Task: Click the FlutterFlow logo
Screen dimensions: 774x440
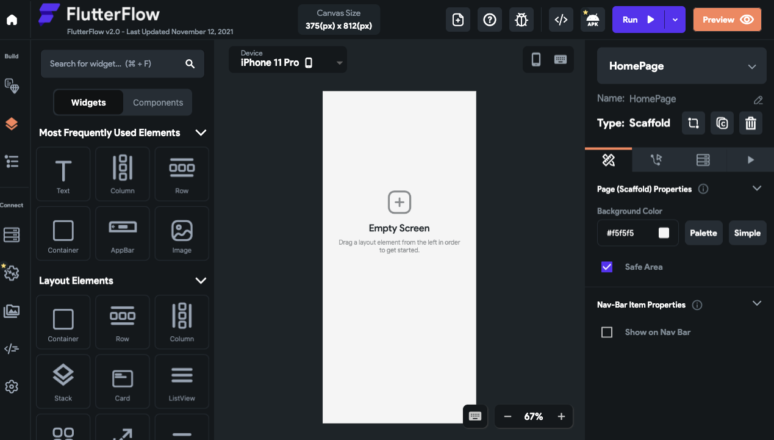Action: pos(99,14)
